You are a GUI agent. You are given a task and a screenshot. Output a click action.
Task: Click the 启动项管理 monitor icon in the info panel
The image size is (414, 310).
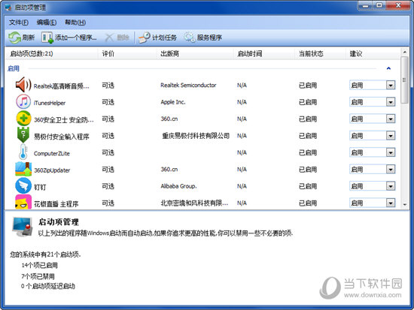[x=23, y=227]
